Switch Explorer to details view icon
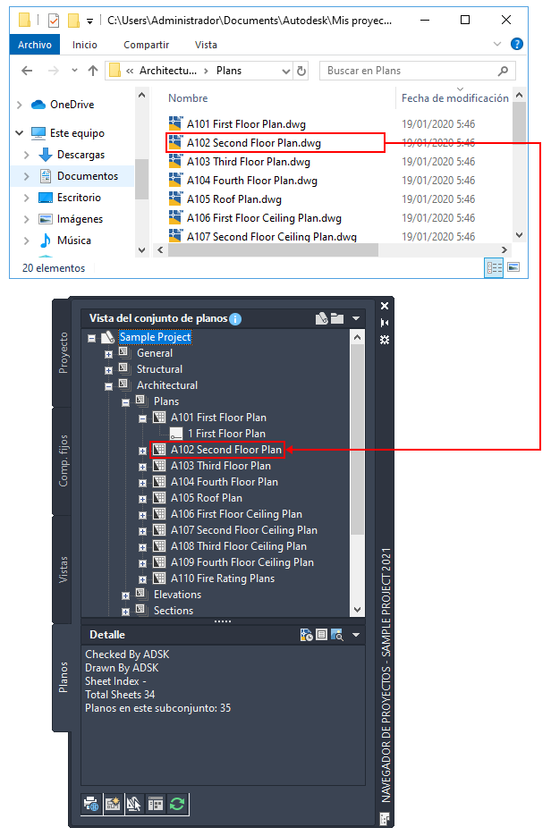Image resolution: width=551 pixels, height=836 pixels. click(494, 267)
